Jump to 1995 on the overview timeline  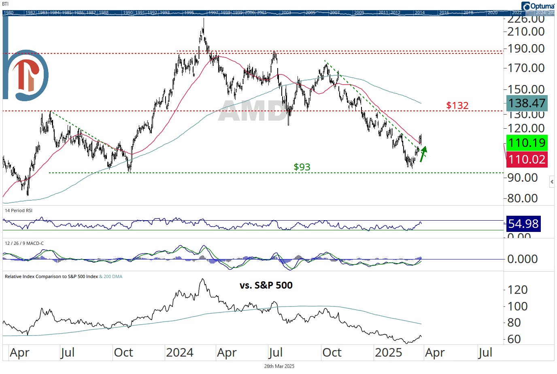point(189,13)
